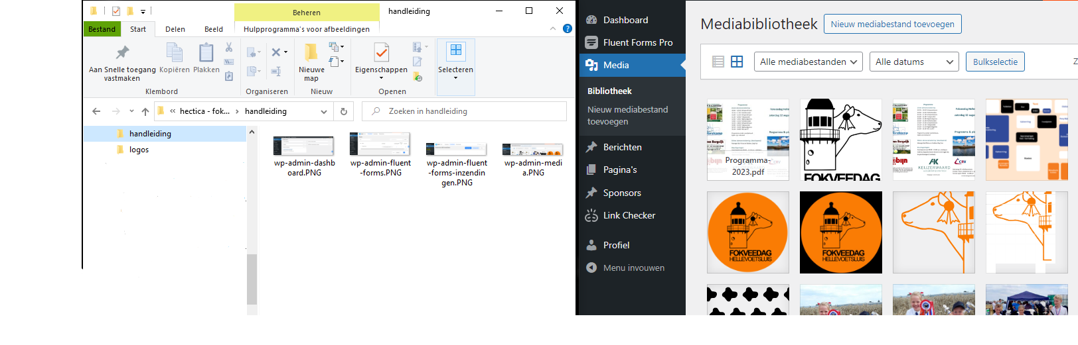This screenshot has height=345, width=1078.
Task: Click the Forward arrow in Explorer
Action: [x=116, y=111]
